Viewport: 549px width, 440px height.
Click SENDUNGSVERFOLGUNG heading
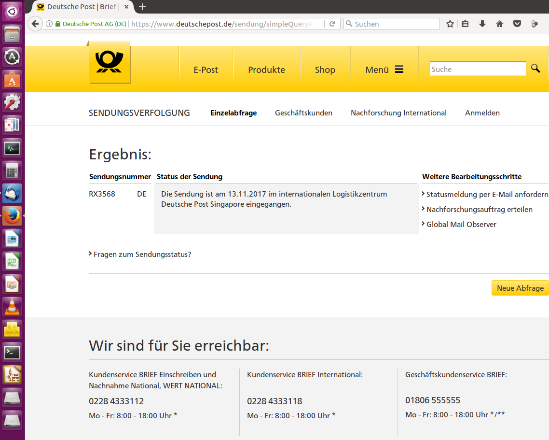point(139,113)
